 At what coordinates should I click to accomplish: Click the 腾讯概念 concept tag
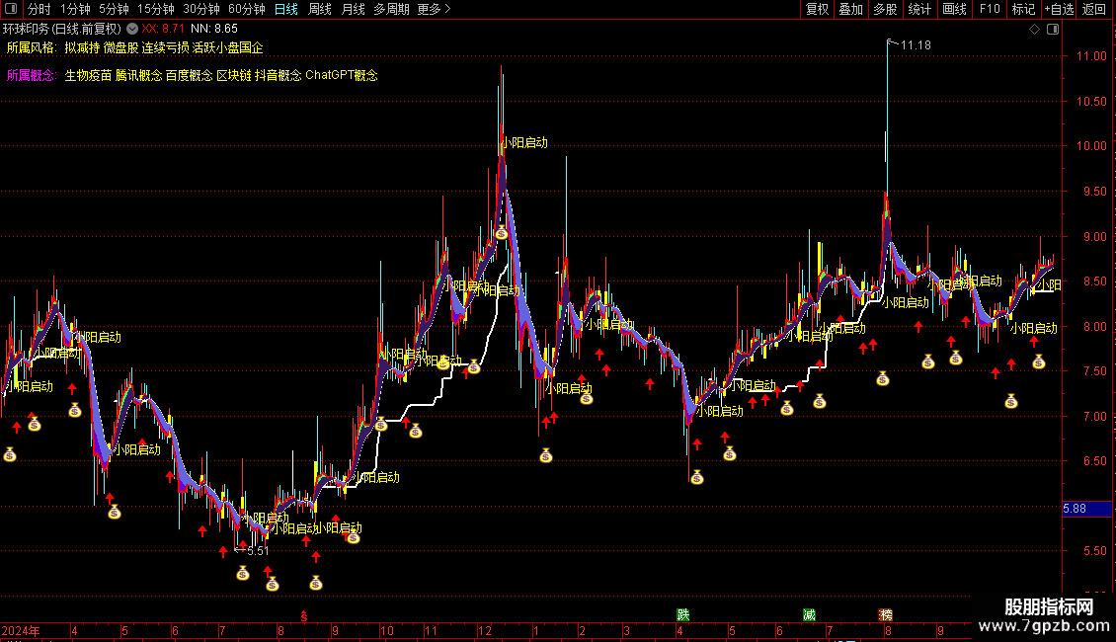click(139, 75)
